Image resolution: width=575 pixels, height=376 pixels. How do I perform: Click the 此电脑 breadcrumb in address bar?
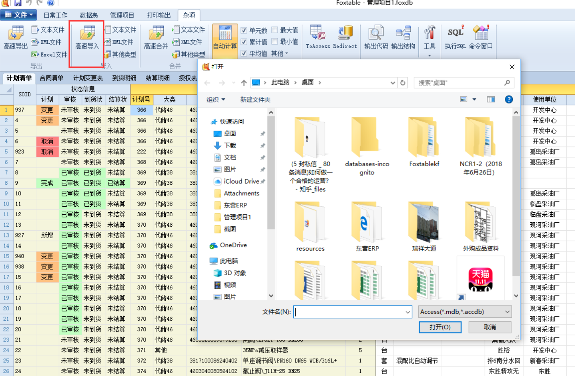pyautogui.click(x=280, y=82)
